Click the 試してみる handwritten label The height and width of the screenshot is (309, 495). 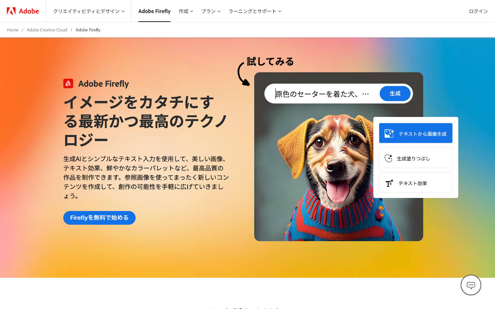[x=270, y=61]
